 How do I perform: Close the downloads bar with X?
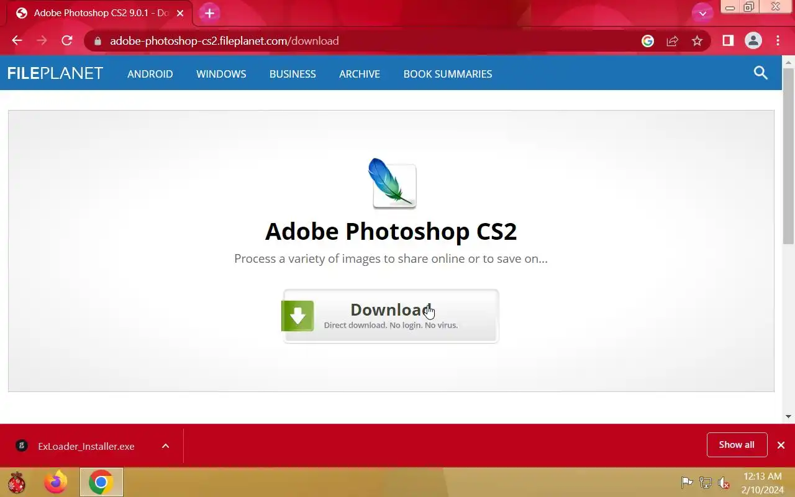(781, 445)
